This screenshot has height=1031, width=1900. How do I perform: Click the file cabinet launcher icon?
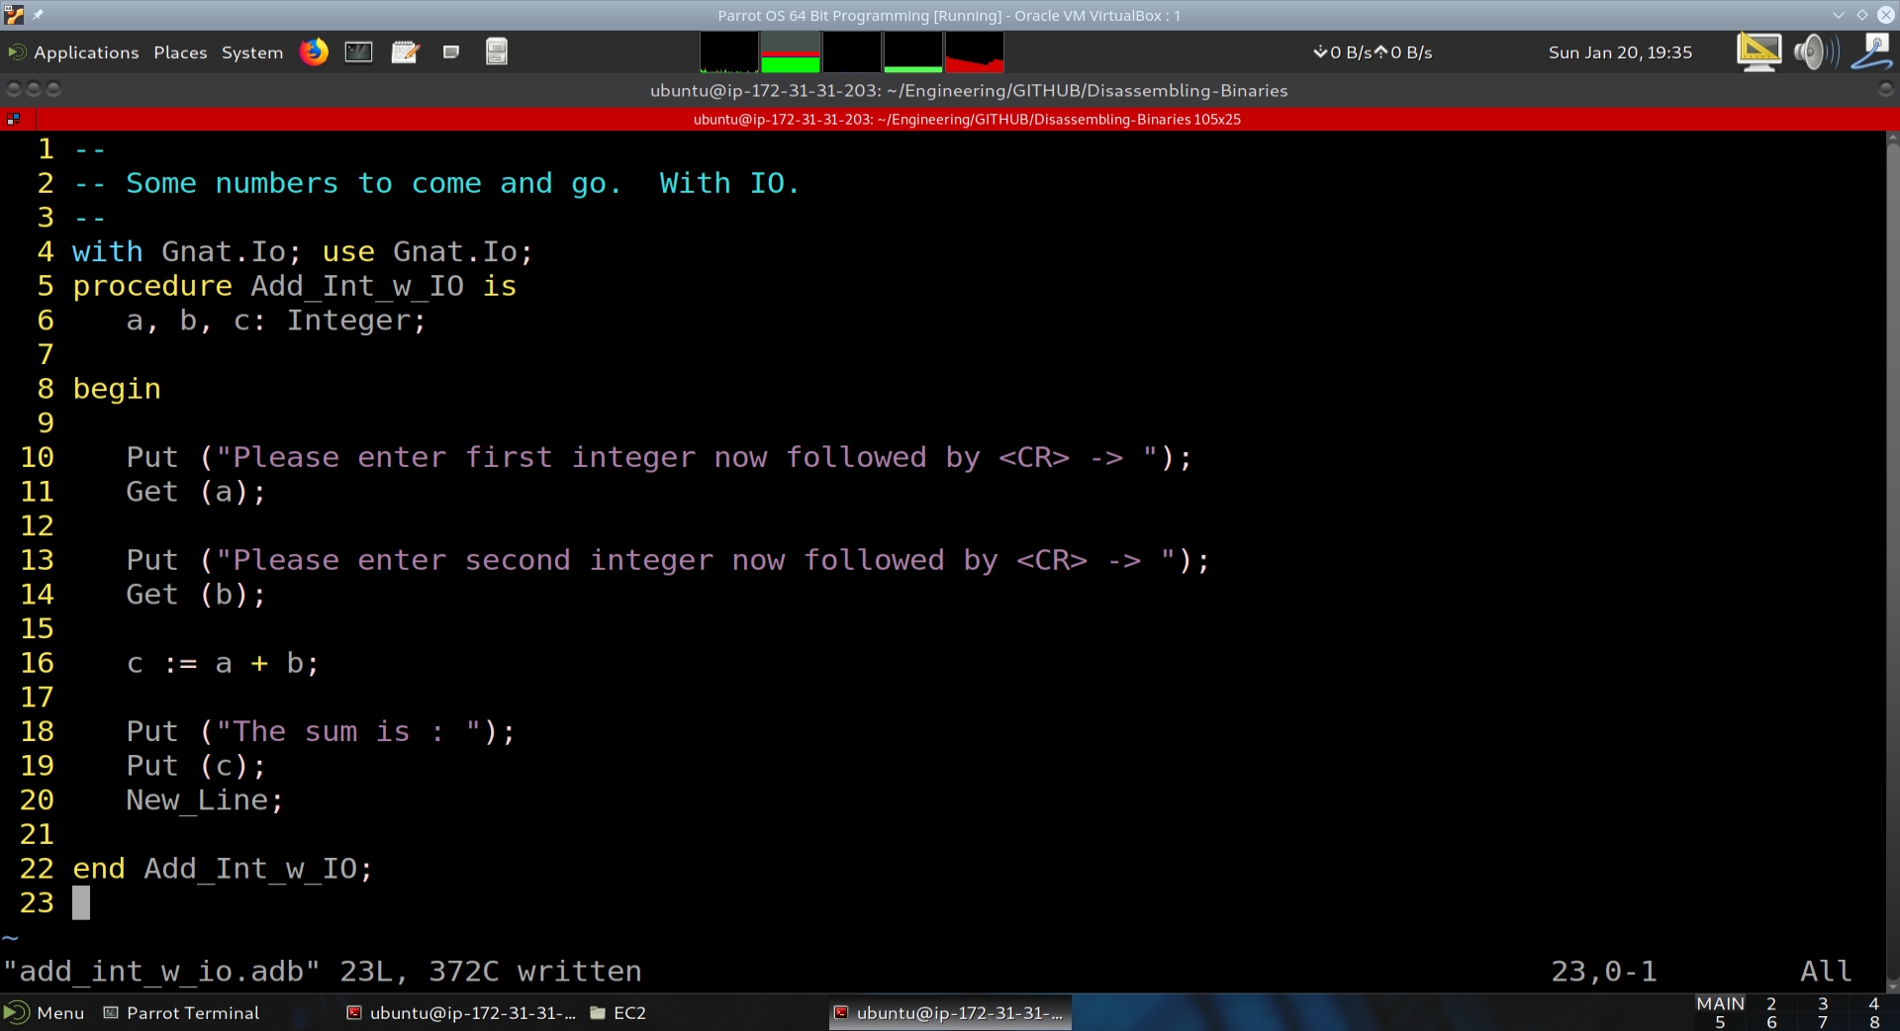(497, 51)
